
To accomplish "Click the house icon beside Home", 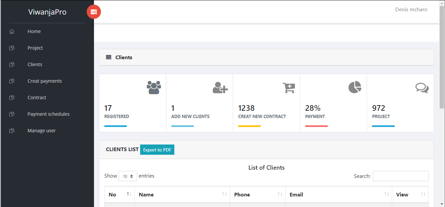I will [x=12, y=31].
